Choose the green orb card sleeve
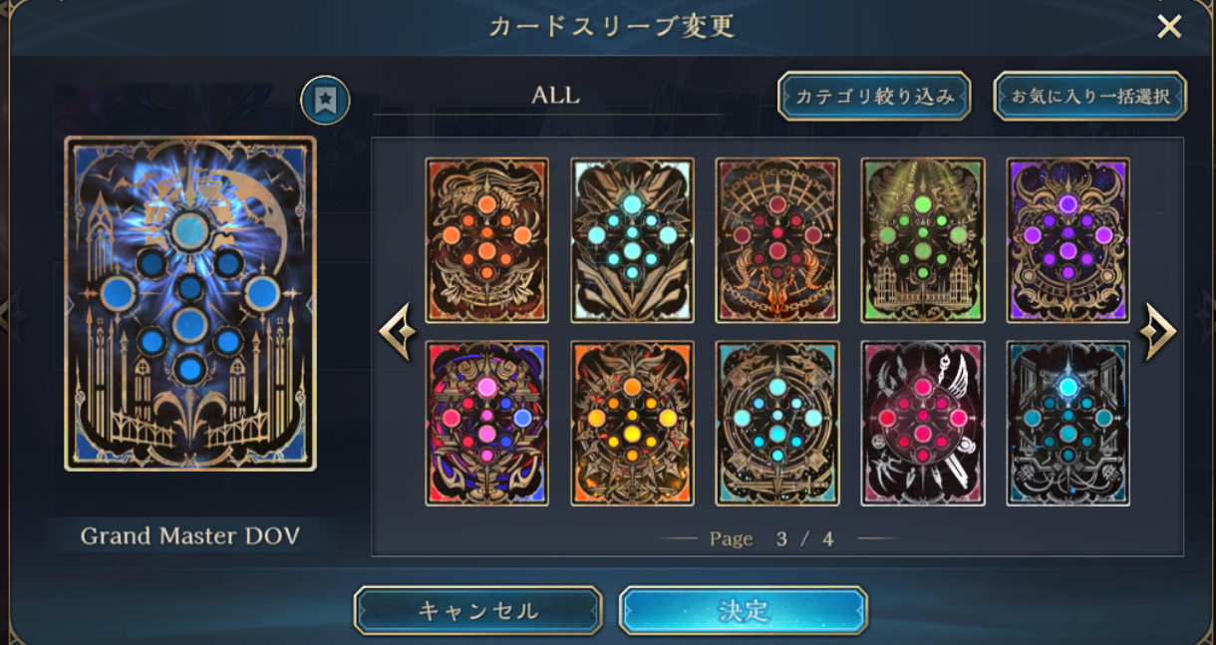This screenshot has width=1216, height=645. click(x=923, y=240)
